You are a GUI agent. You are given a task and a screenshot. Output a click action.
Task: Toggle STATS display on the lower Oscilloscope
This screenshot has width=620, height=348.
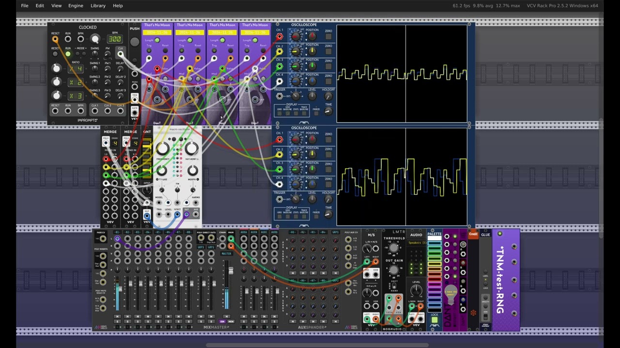[x=296, y=217]
